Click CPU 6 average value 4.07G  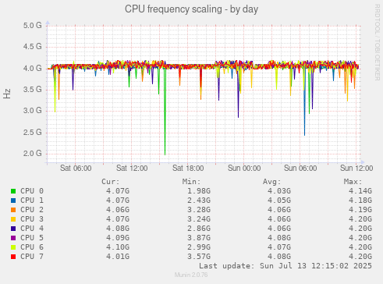tap(279, 247)
